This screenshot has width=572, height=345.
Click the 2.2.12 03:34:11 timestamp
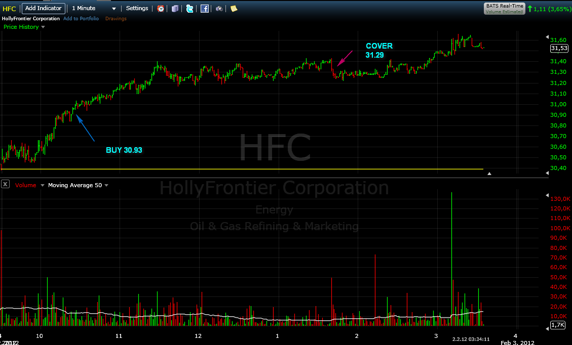(x=471, y=339)
